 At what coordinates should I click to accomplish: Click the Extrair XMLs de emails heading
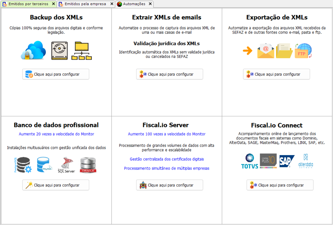[x=167, y=17]
